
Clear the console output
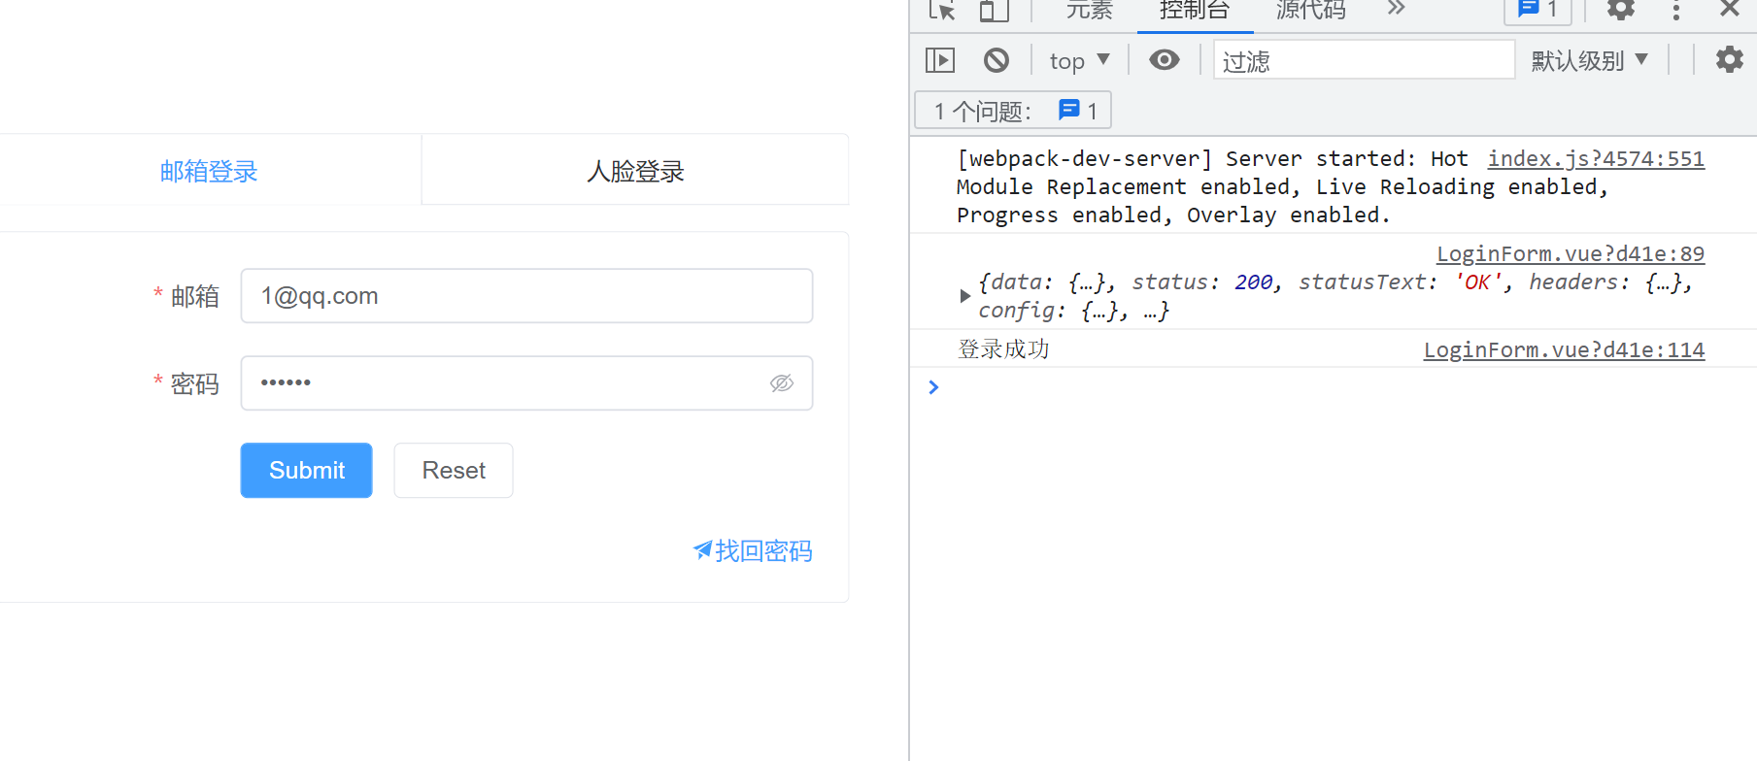(x=996, y=60)
